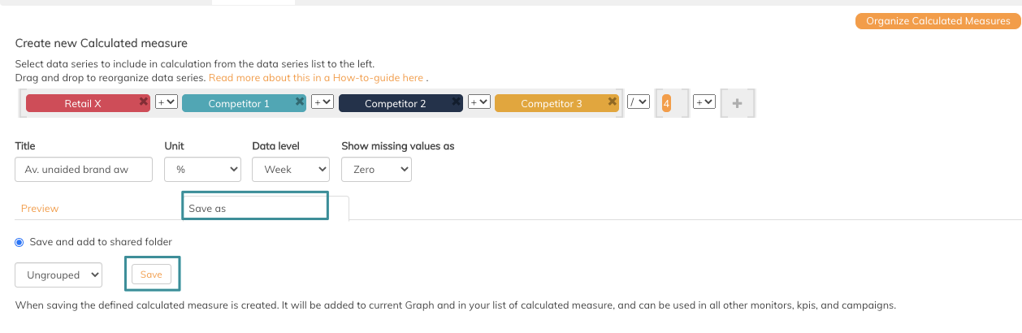
Task: Delete Competitor 2 via its x icon
Action: pos(457,102)
